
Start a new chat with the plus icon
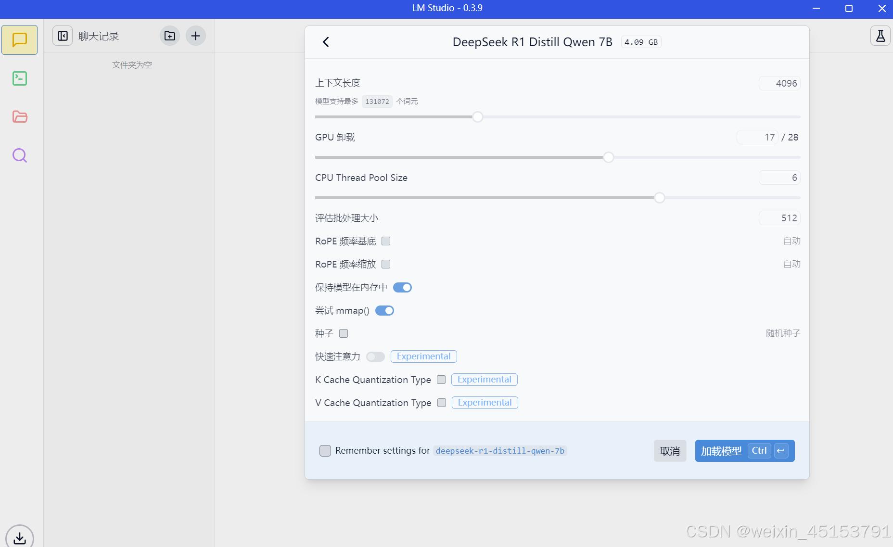(x=195, y=36)
